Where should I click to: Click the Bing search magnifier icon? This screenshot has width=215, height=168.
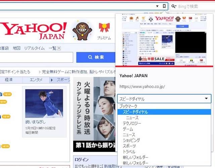[x=174, y=6]
